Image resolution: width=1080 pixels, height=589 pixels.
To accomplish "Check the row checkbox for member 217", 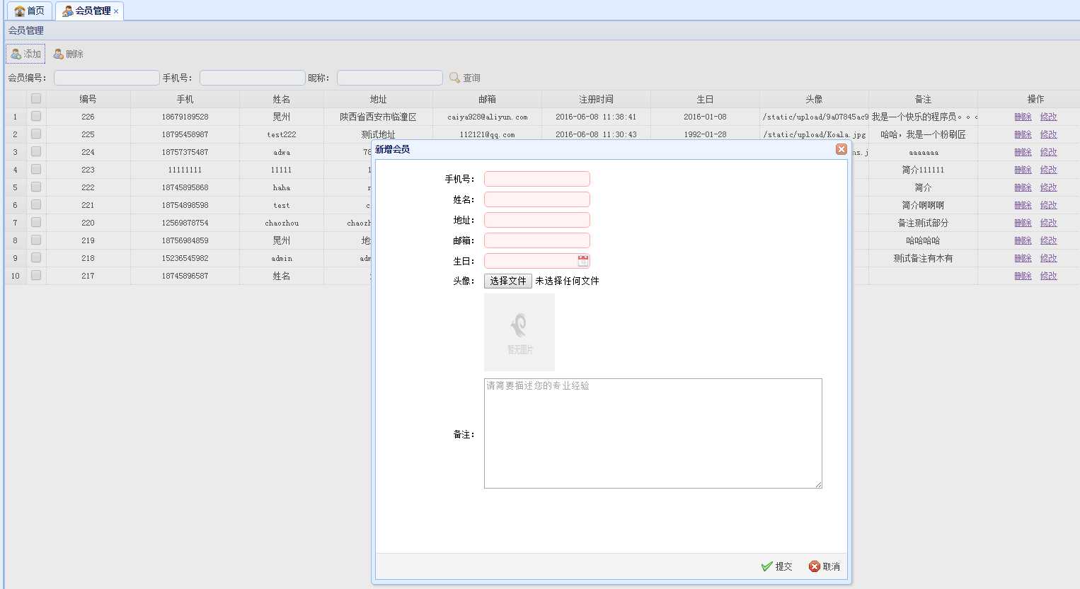I will point(36,275).
